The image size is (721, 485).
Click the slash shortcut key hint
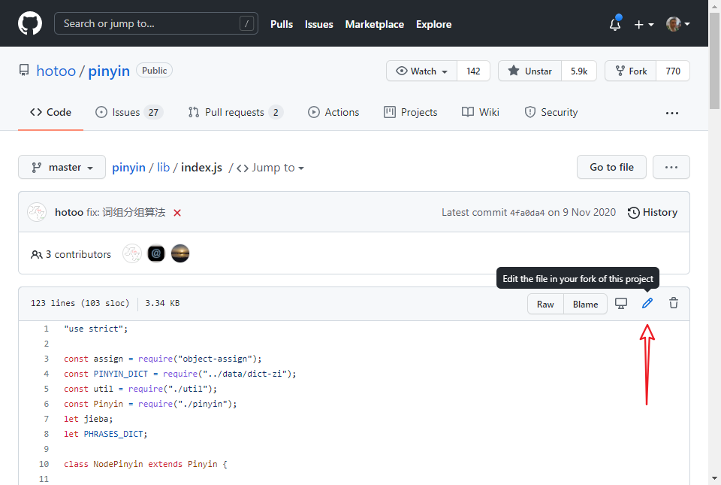[246, 23]
